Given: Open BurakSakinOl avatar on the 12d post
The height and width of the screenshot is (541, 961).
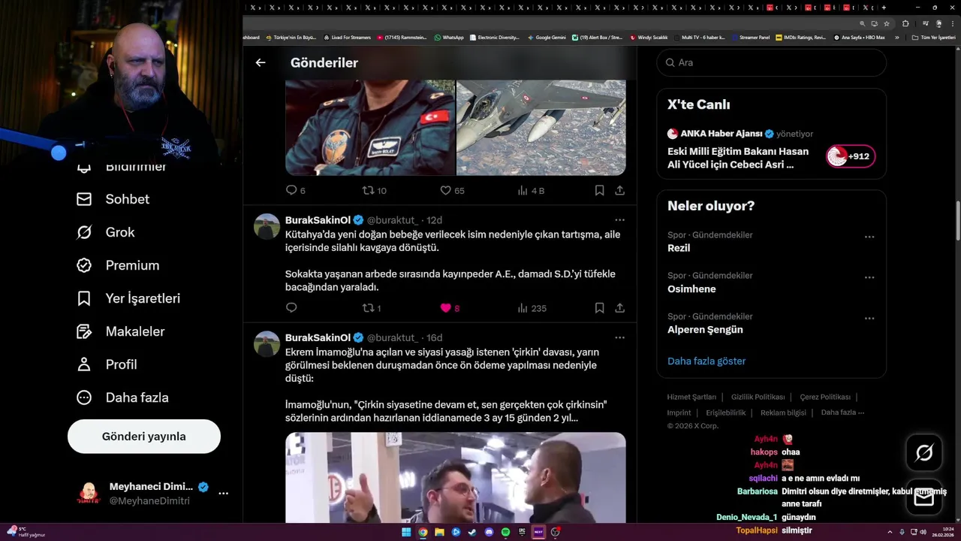Looking at the screenshot, I should 267,226.
